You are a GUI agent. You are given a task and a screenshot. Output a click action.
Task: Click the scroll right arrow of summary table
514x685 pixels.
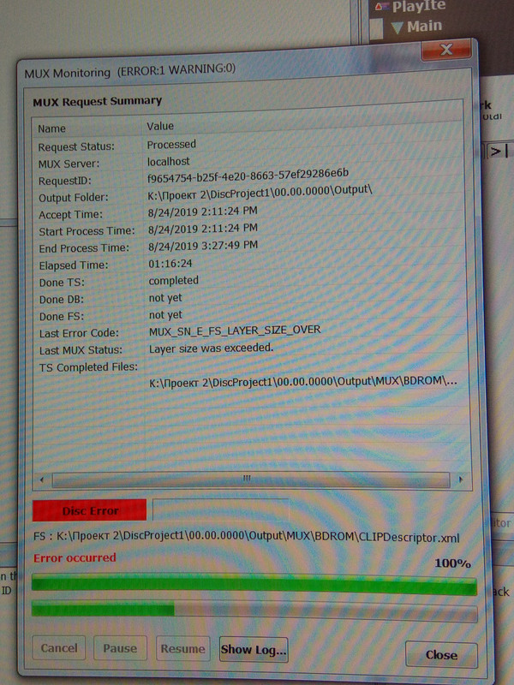click(x=461, y=479)
